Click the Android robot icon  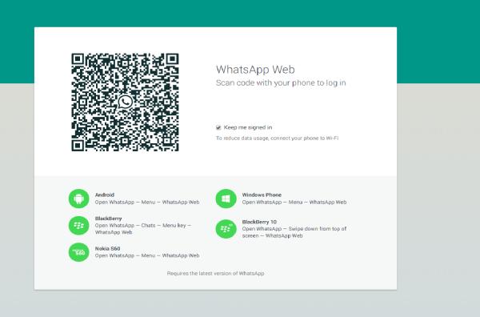click(78, 199)
